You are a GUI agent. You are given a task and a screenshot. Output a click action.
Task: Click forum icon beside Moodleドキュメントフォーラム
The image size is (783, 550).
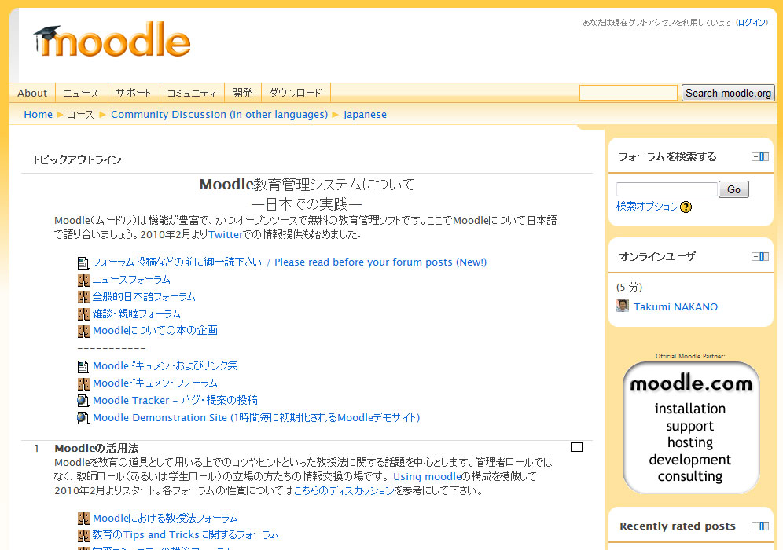(x=83, y=383)
